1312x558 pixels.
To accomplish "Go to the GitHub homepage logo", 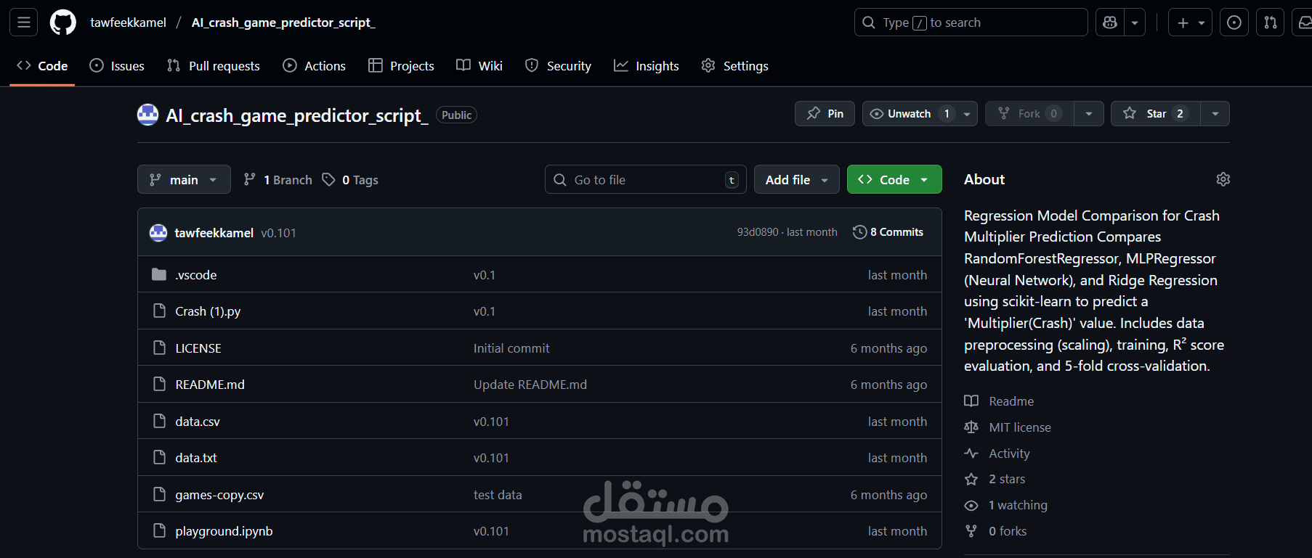I will click(62, 22).
